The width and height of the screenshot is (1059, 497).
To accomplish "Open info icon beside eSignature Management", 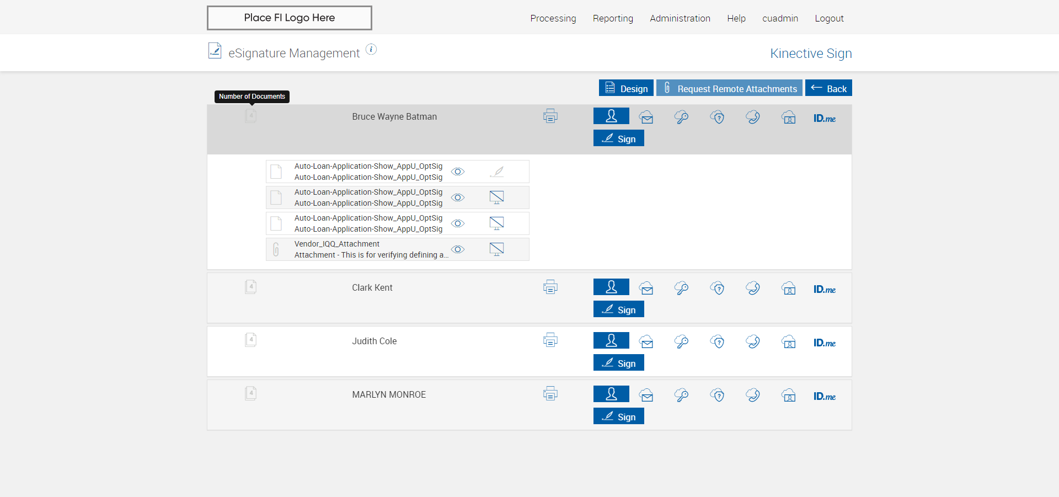I will tap(371, 50).
